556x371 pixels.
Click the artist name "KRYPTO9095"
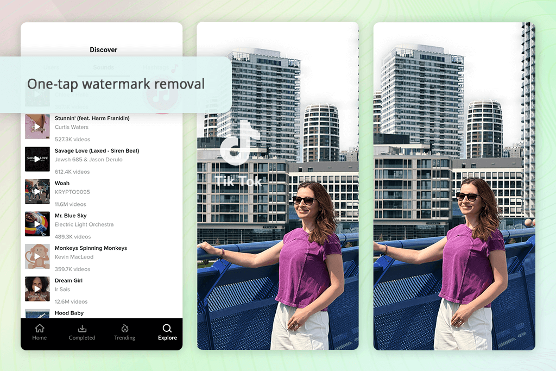pyautogui.click(x=72, y=192)
